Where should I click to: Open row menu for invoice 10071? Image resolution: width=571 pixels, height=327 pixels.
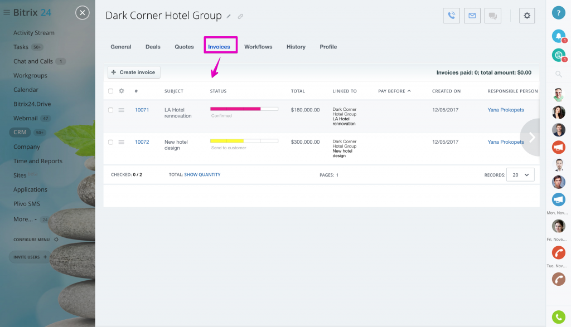pos(121,110)
